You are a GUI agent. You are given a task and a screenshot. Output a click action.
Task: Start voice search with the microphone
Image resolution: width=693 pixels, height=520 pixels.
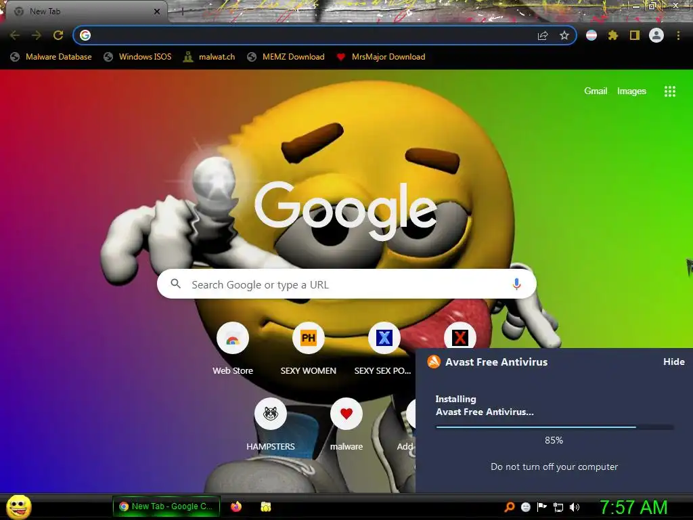pyautogui.click(x=516, y=284)
